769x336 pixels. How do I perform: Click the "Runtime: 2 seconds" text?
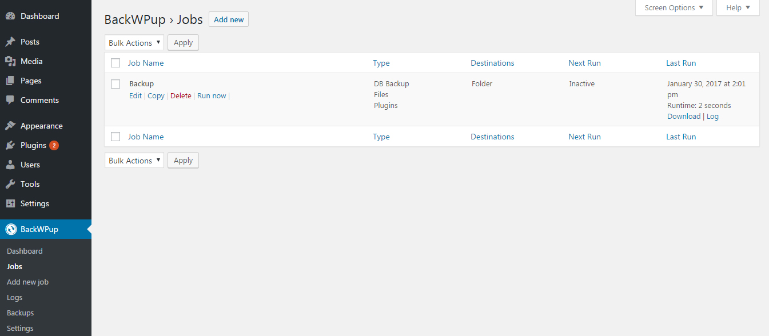click(699, 105)
